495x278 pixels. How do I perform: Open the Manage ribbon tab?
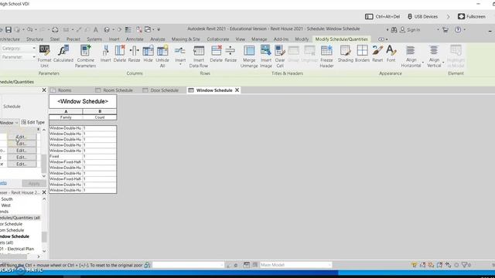259,39
